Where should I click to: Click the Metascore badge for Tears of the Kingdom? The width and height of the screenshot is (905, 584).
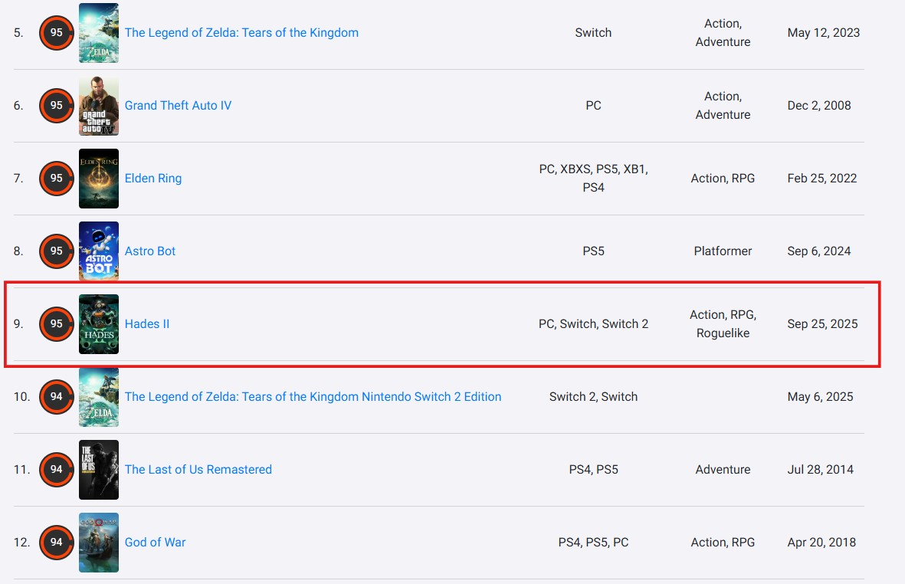click(56, 33)
